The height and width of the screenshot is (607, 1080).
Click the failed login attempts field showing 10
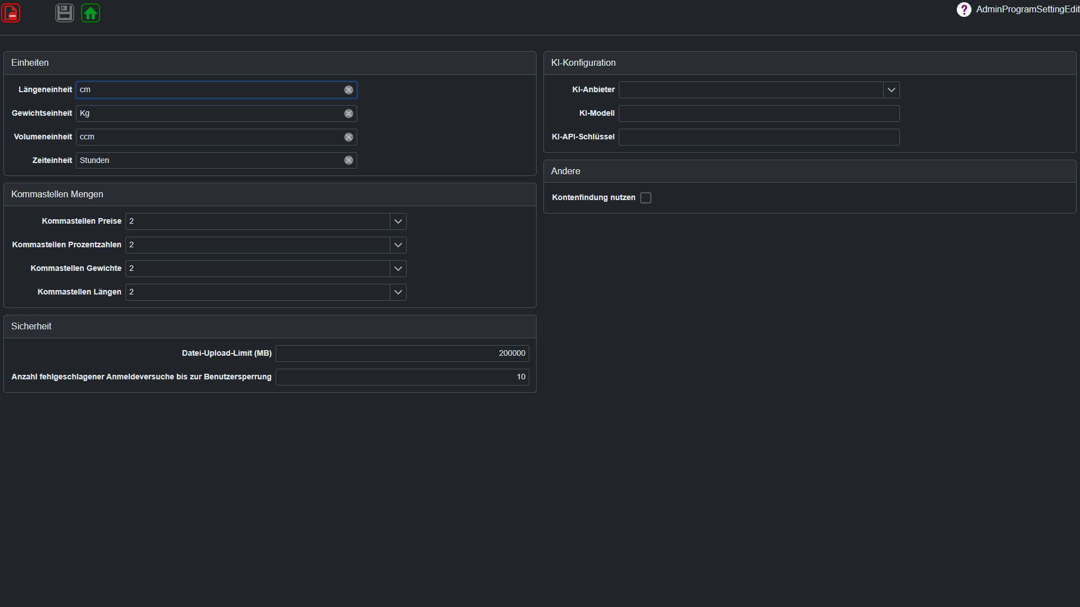(x=402, y=377)
